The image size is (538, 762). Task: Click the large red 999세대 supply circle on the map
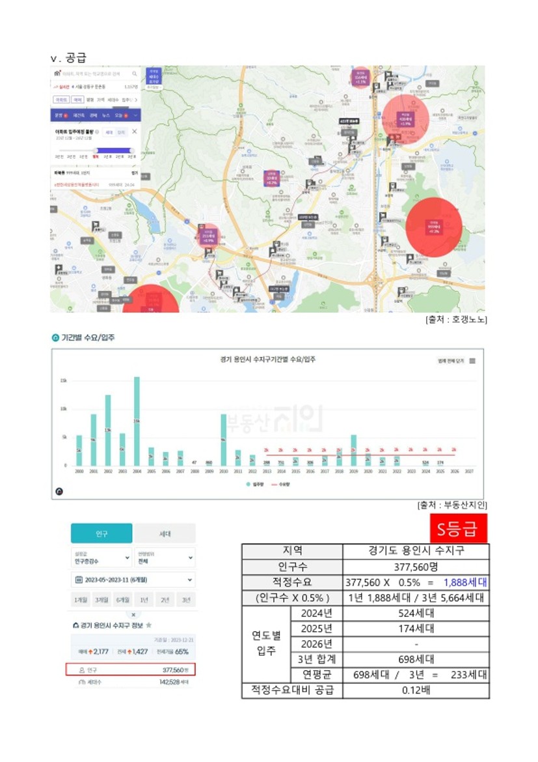(434, 227)
